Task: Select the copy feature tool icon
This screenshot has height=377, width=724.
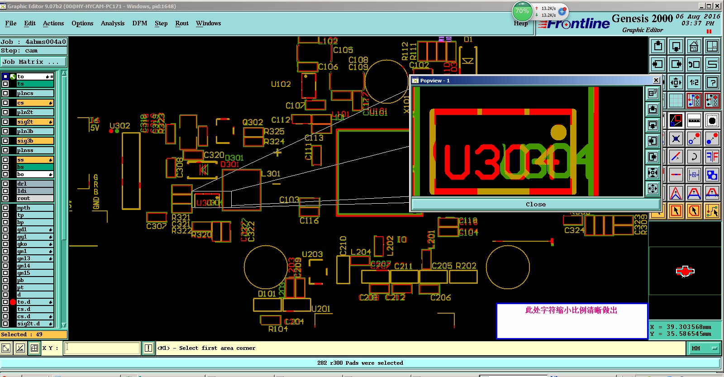Action: tap(712, 138)
